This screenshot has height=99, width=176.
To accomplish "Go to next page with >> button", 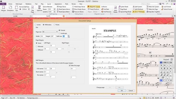I will point(119,87).
